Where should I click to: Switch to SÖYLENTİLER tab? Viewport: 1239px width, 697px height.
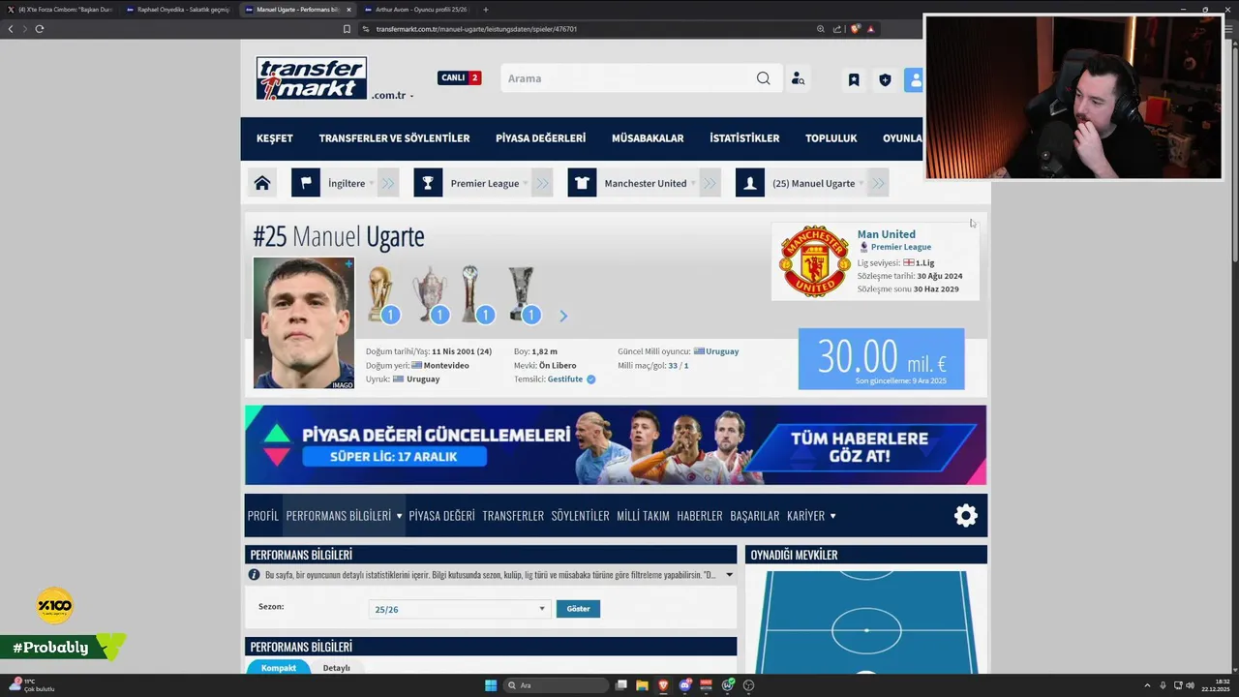[x=580, y=516]
